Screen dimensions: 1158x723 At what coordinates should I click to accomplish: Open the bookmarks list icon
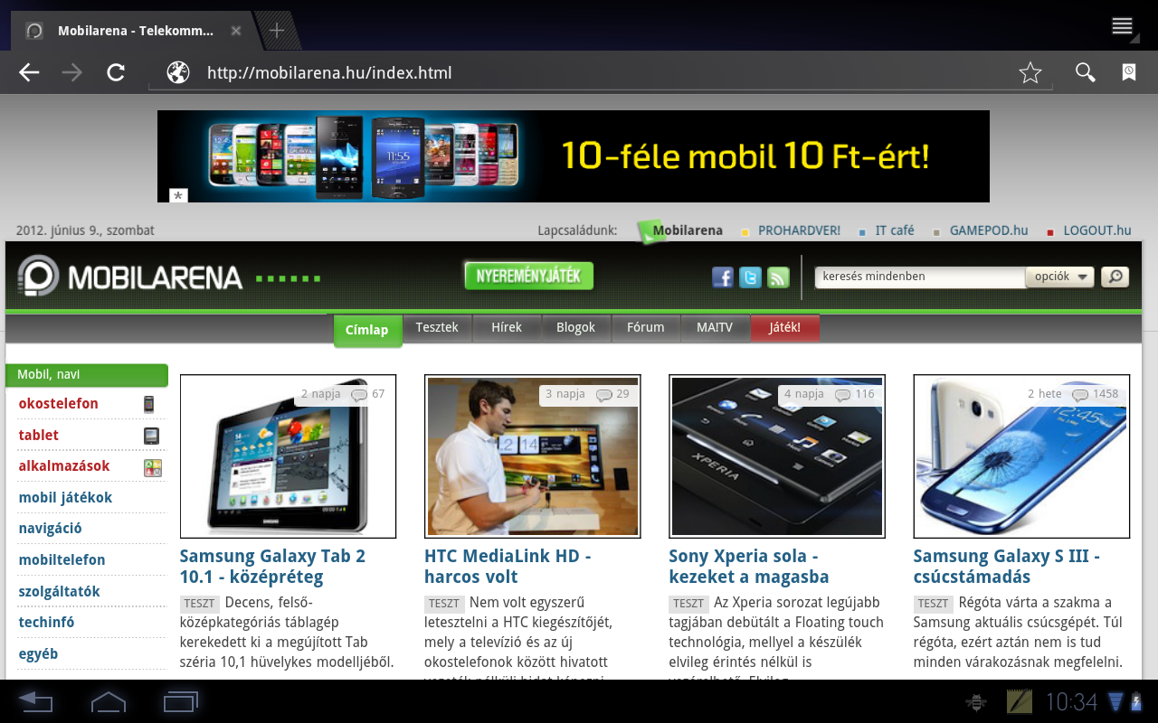click(1129, 73)
